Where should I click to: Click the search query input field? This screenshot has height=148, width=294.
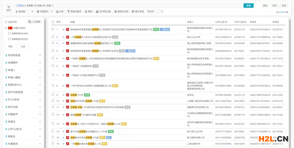click(x=129, y=6)
